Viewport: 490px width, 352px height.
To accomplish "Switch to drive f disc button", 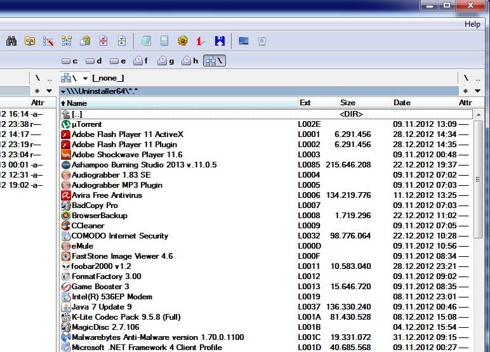I will (x=140, y=61).
